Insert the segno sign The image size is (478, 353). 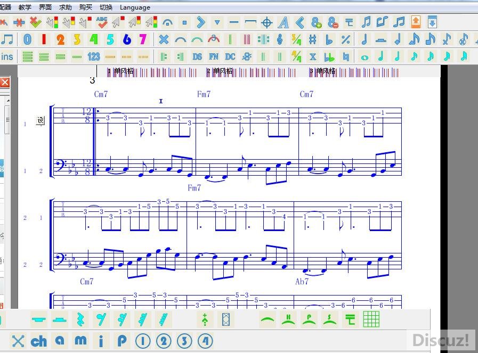click(x=247, y=56)
